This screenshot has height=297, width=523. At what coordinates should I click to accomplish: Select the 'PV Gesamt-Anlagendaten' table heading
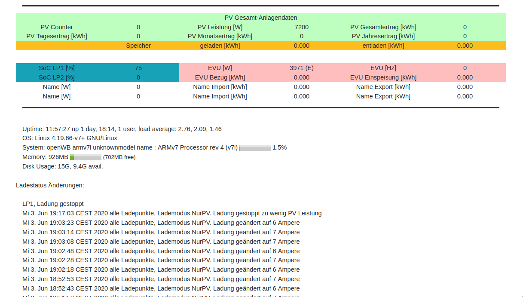point(261,18)
